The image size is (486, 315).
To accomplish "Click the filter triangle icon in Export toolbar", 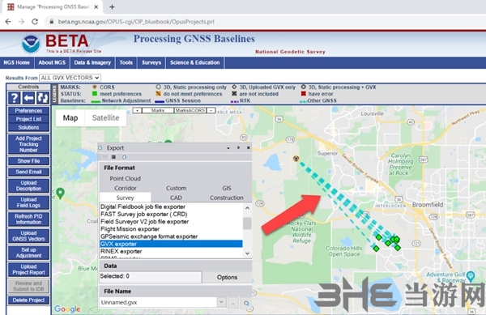I will point(104,157).
